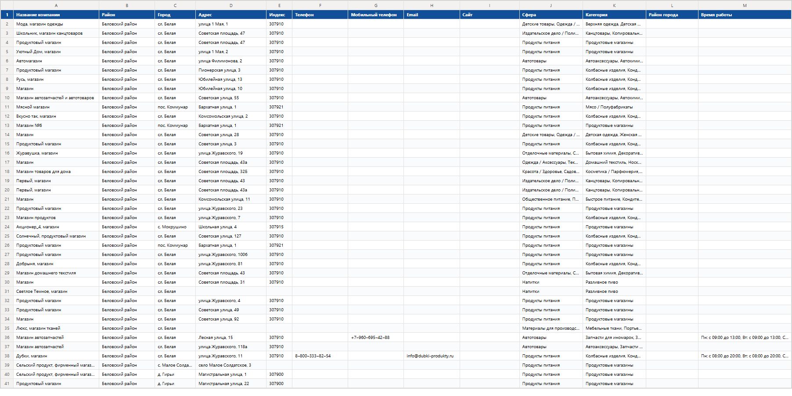Select cell 'Мясной магазин'
The width and height of the screenshot is (792, 396).
[56, 107]
